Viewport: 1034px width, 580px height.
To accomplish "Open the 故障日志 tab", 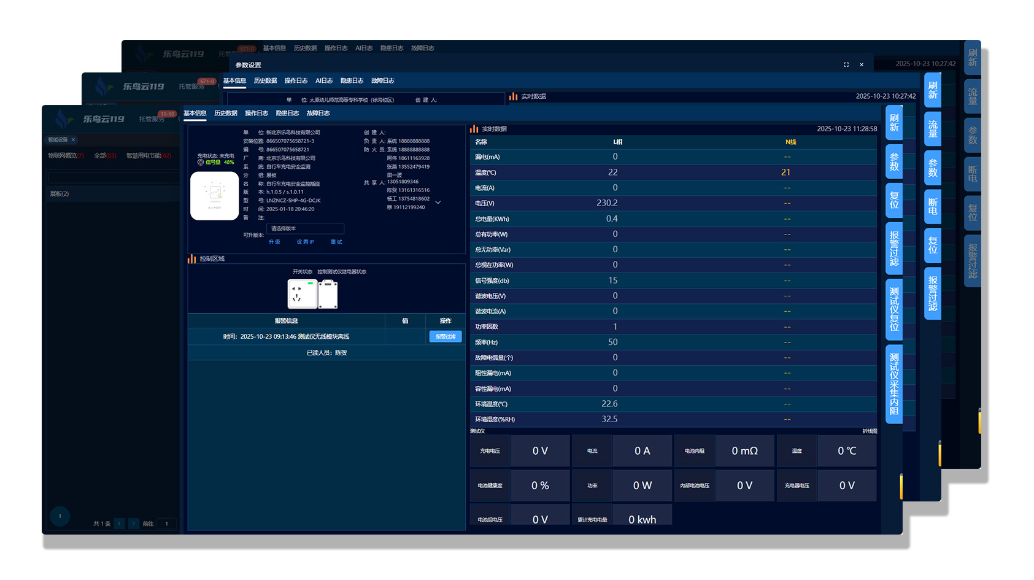I will click(x=318, y=114).
